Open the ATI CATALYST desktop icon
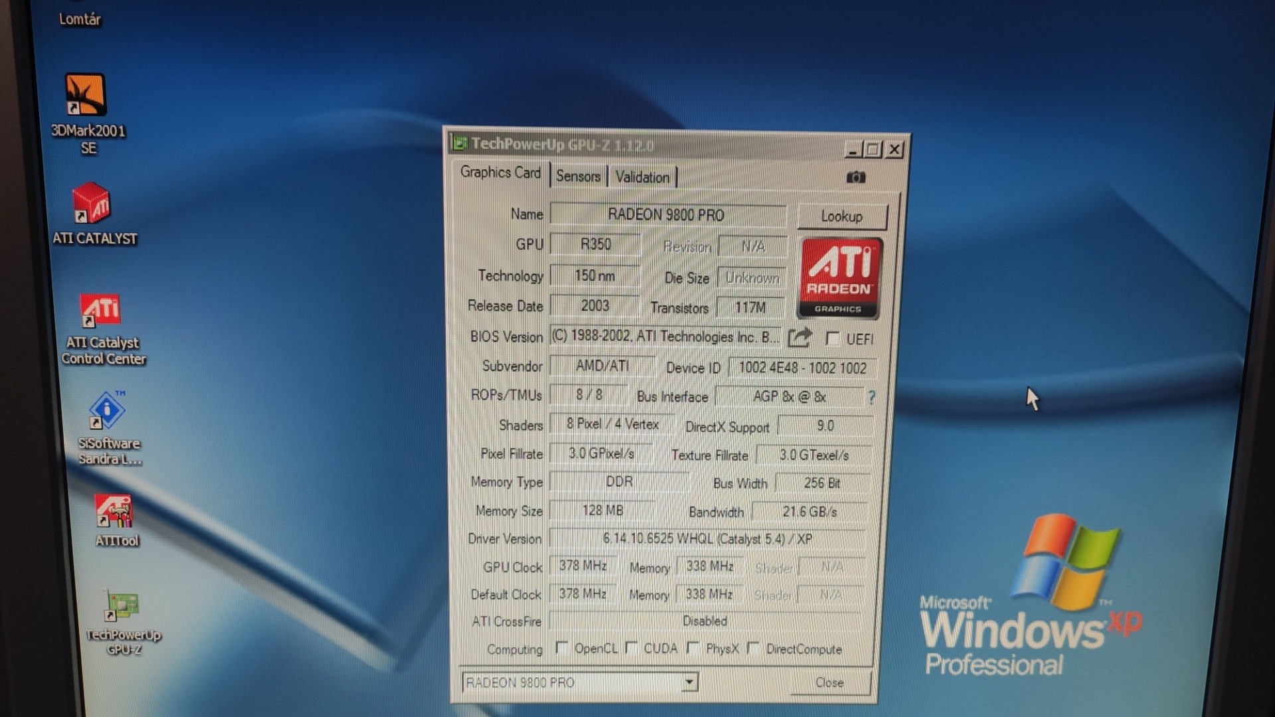 [92, 204]
